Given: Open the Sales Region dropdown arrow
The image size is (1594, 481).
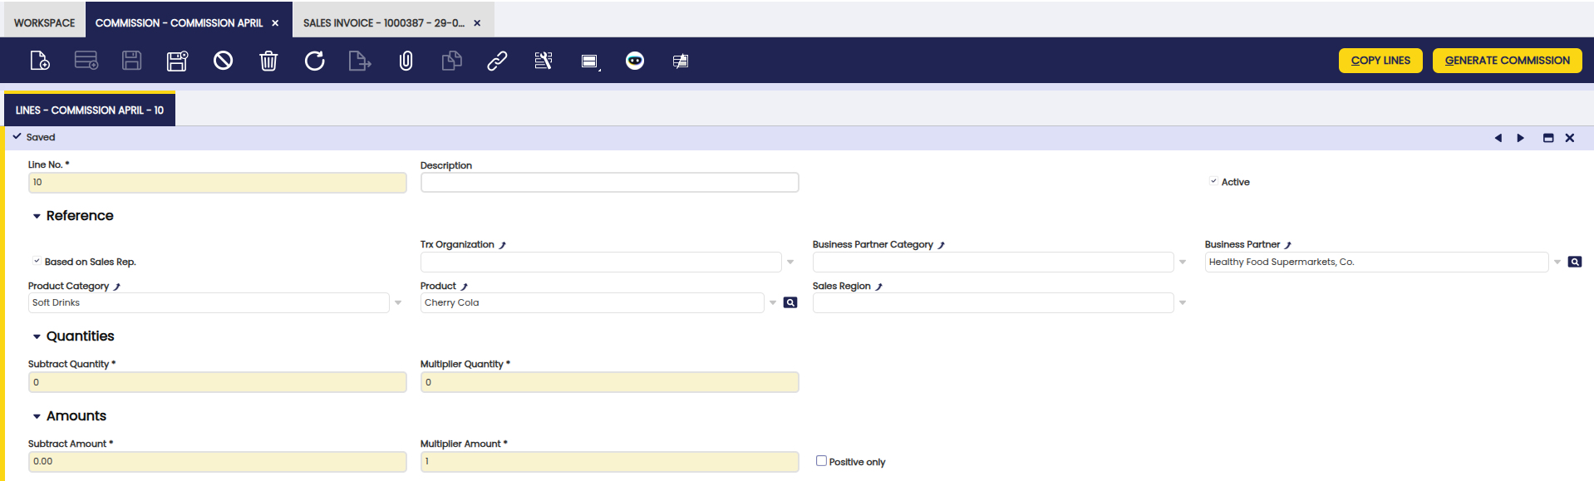Looking at the screenshot, I should [1182, 302].
